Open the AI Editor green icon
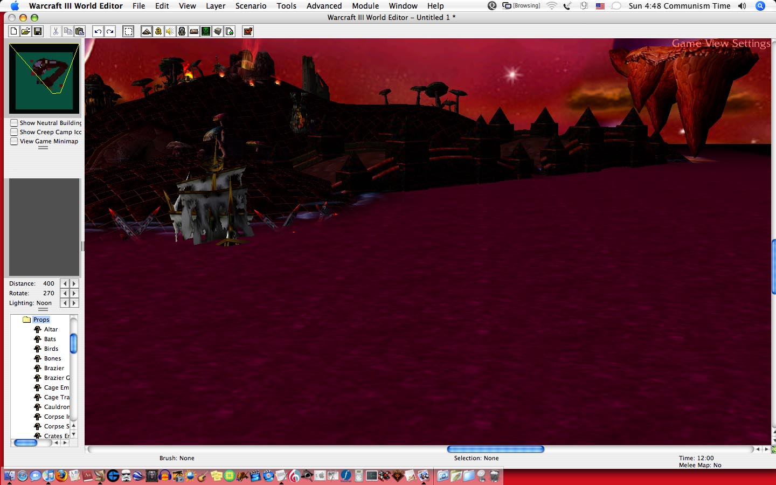This screenshot has height=485, width=776. (206, 31)
